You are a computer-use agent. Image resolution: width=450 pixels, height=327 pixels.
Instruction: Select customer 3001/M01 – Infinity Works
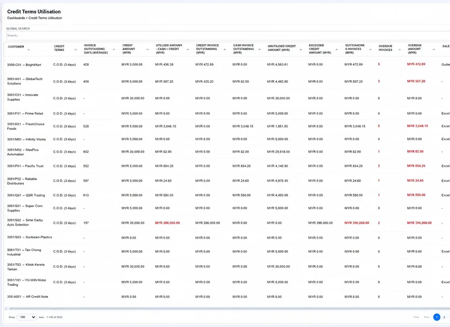click(x=27, y=139)
